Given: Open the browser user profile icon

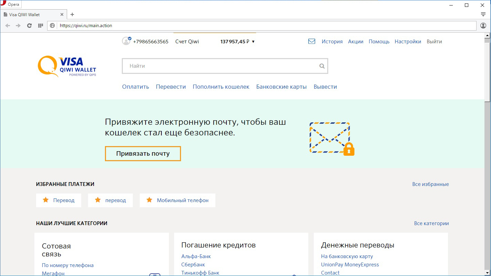Looking at the screenshot, I should (483, 25).
